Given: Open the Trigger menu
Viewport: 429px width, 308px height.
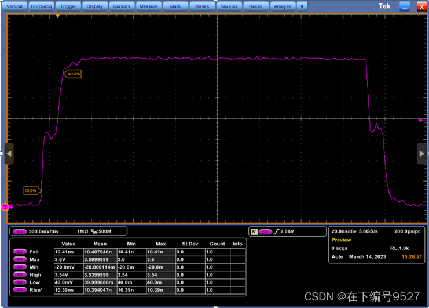Looking at the screenshot, I should (68, 6).
